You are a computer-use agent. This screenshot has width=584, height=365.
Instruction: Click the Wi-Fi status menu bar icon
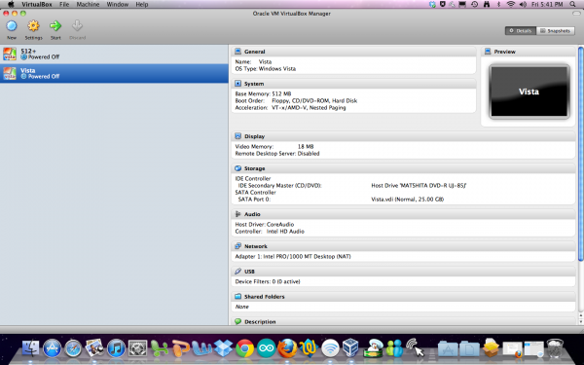coord(511,5)
